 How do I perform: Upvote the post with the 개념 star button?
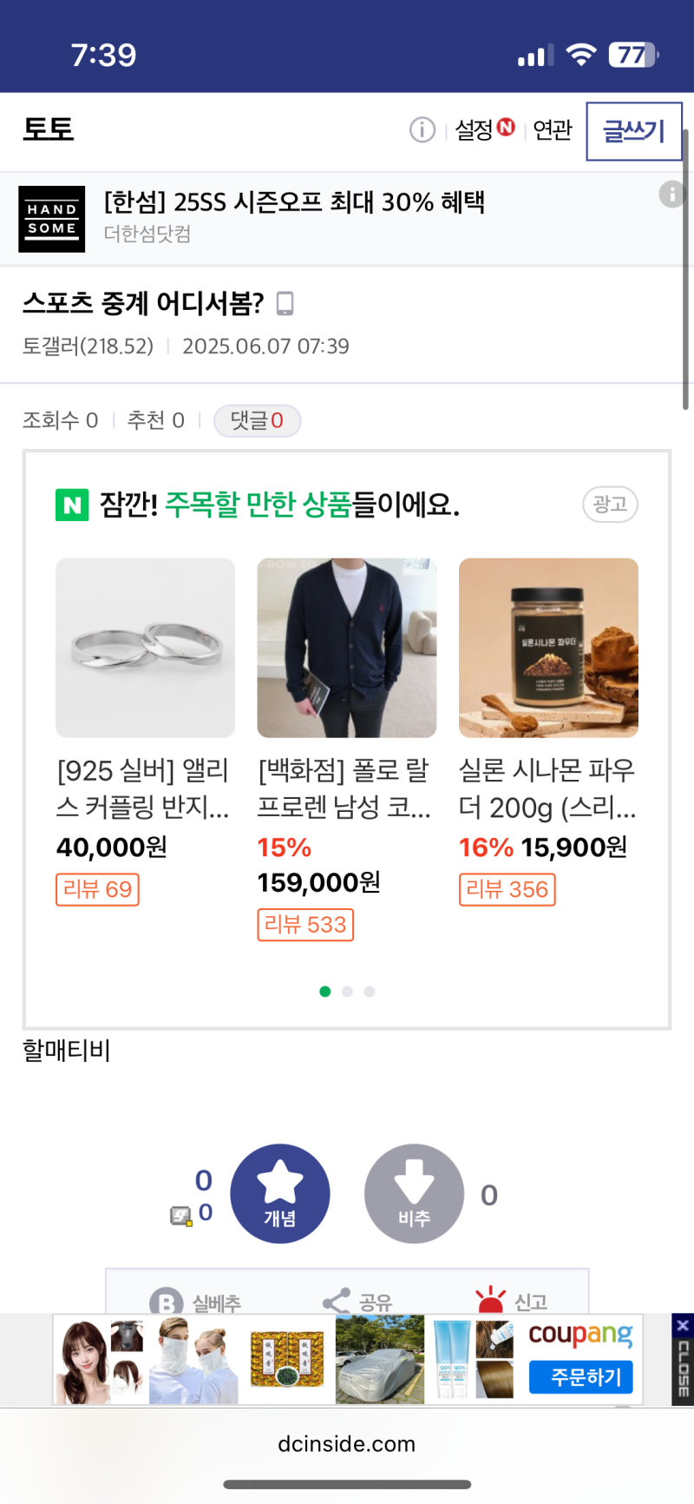[x=280, y=1193]
